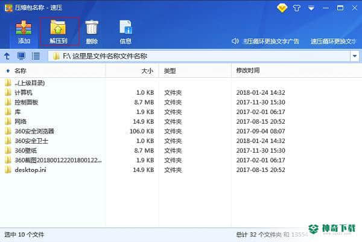Screen dimensions: 362x242
Task: Click the date 2017-09-04 08:07
Action: tap(261, 131)
